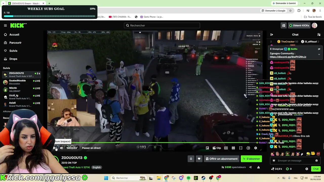
Task: Open the Grand Theft Auto V category link
Action: tap(76, 167)
